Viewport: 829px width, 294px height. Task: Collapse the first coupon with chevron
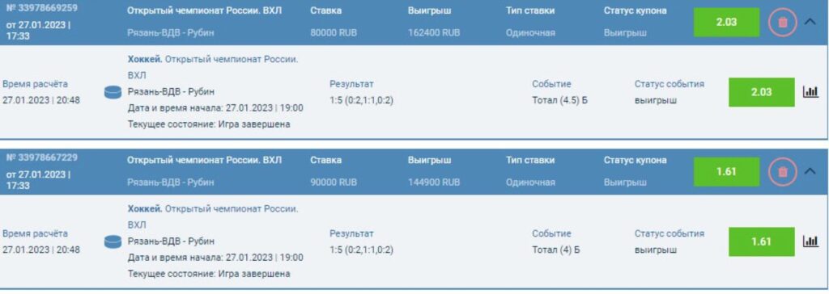810,22
